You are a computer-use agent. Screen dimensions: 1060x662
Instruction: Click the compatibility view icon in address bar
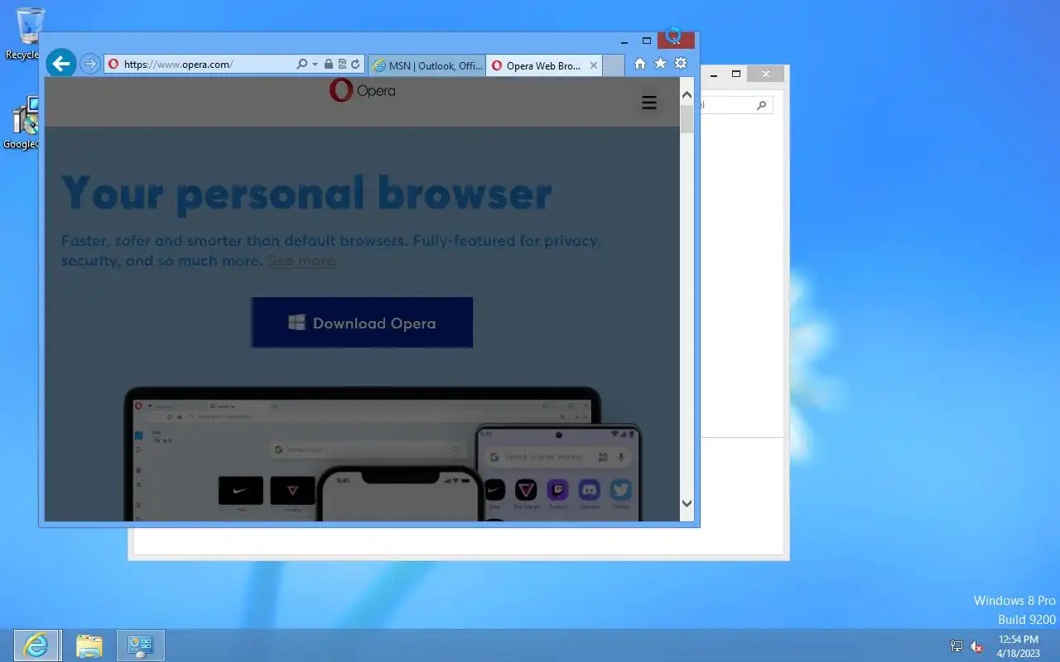[x=342, y=64]
